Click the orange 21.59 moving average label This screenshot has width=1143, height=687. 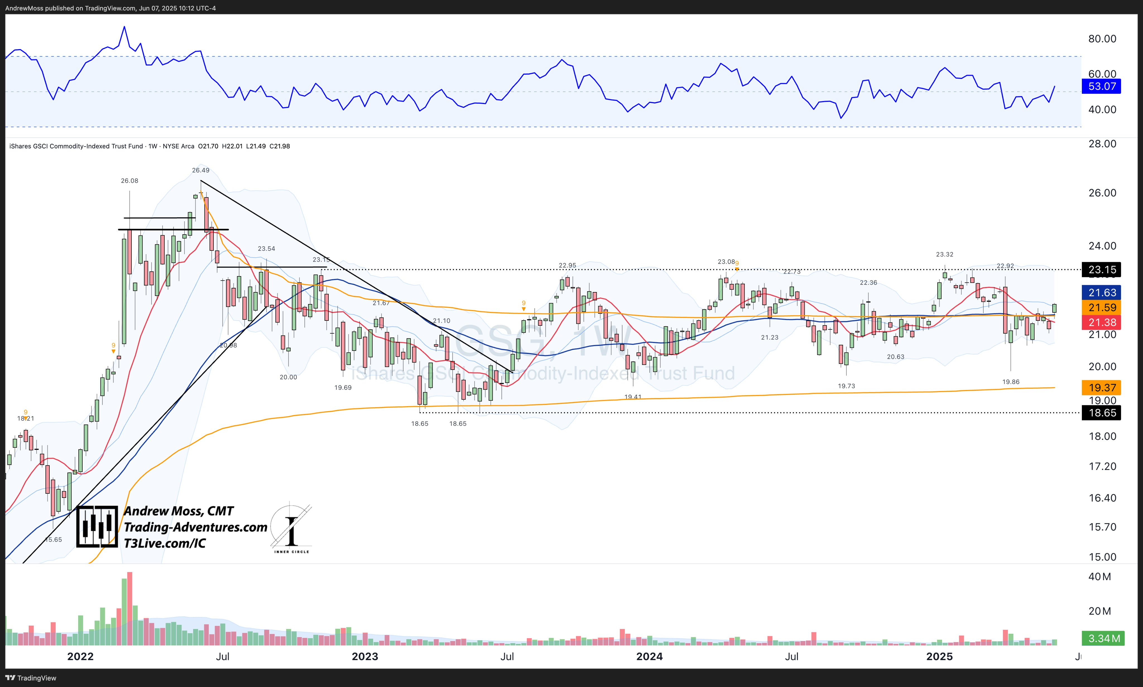coord(1101,307)
